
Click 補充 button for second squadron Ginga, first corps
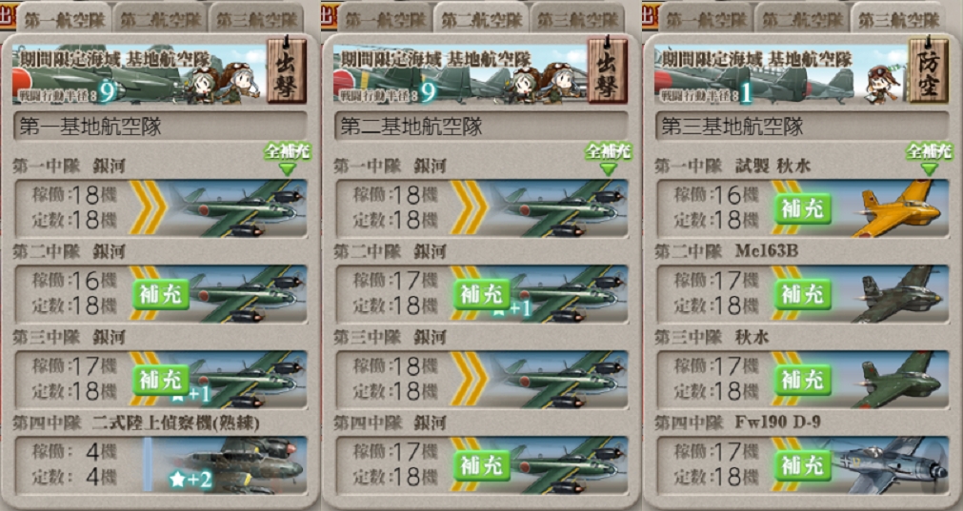[161, 294]
